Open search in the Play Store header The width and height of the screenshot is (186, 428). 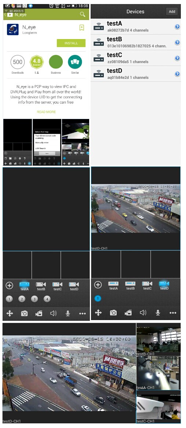83,14
